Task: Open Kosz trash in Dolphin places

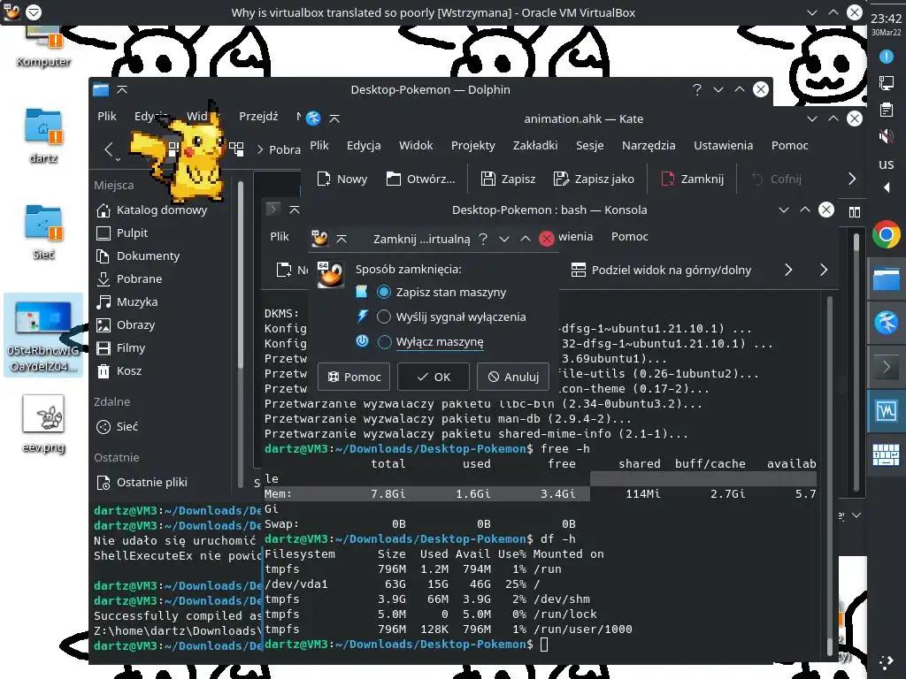Action: pyautogui.click(x=119, y=371)
